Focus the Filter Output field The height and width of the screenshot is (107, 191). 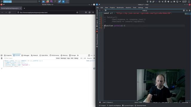coord(29,58)
